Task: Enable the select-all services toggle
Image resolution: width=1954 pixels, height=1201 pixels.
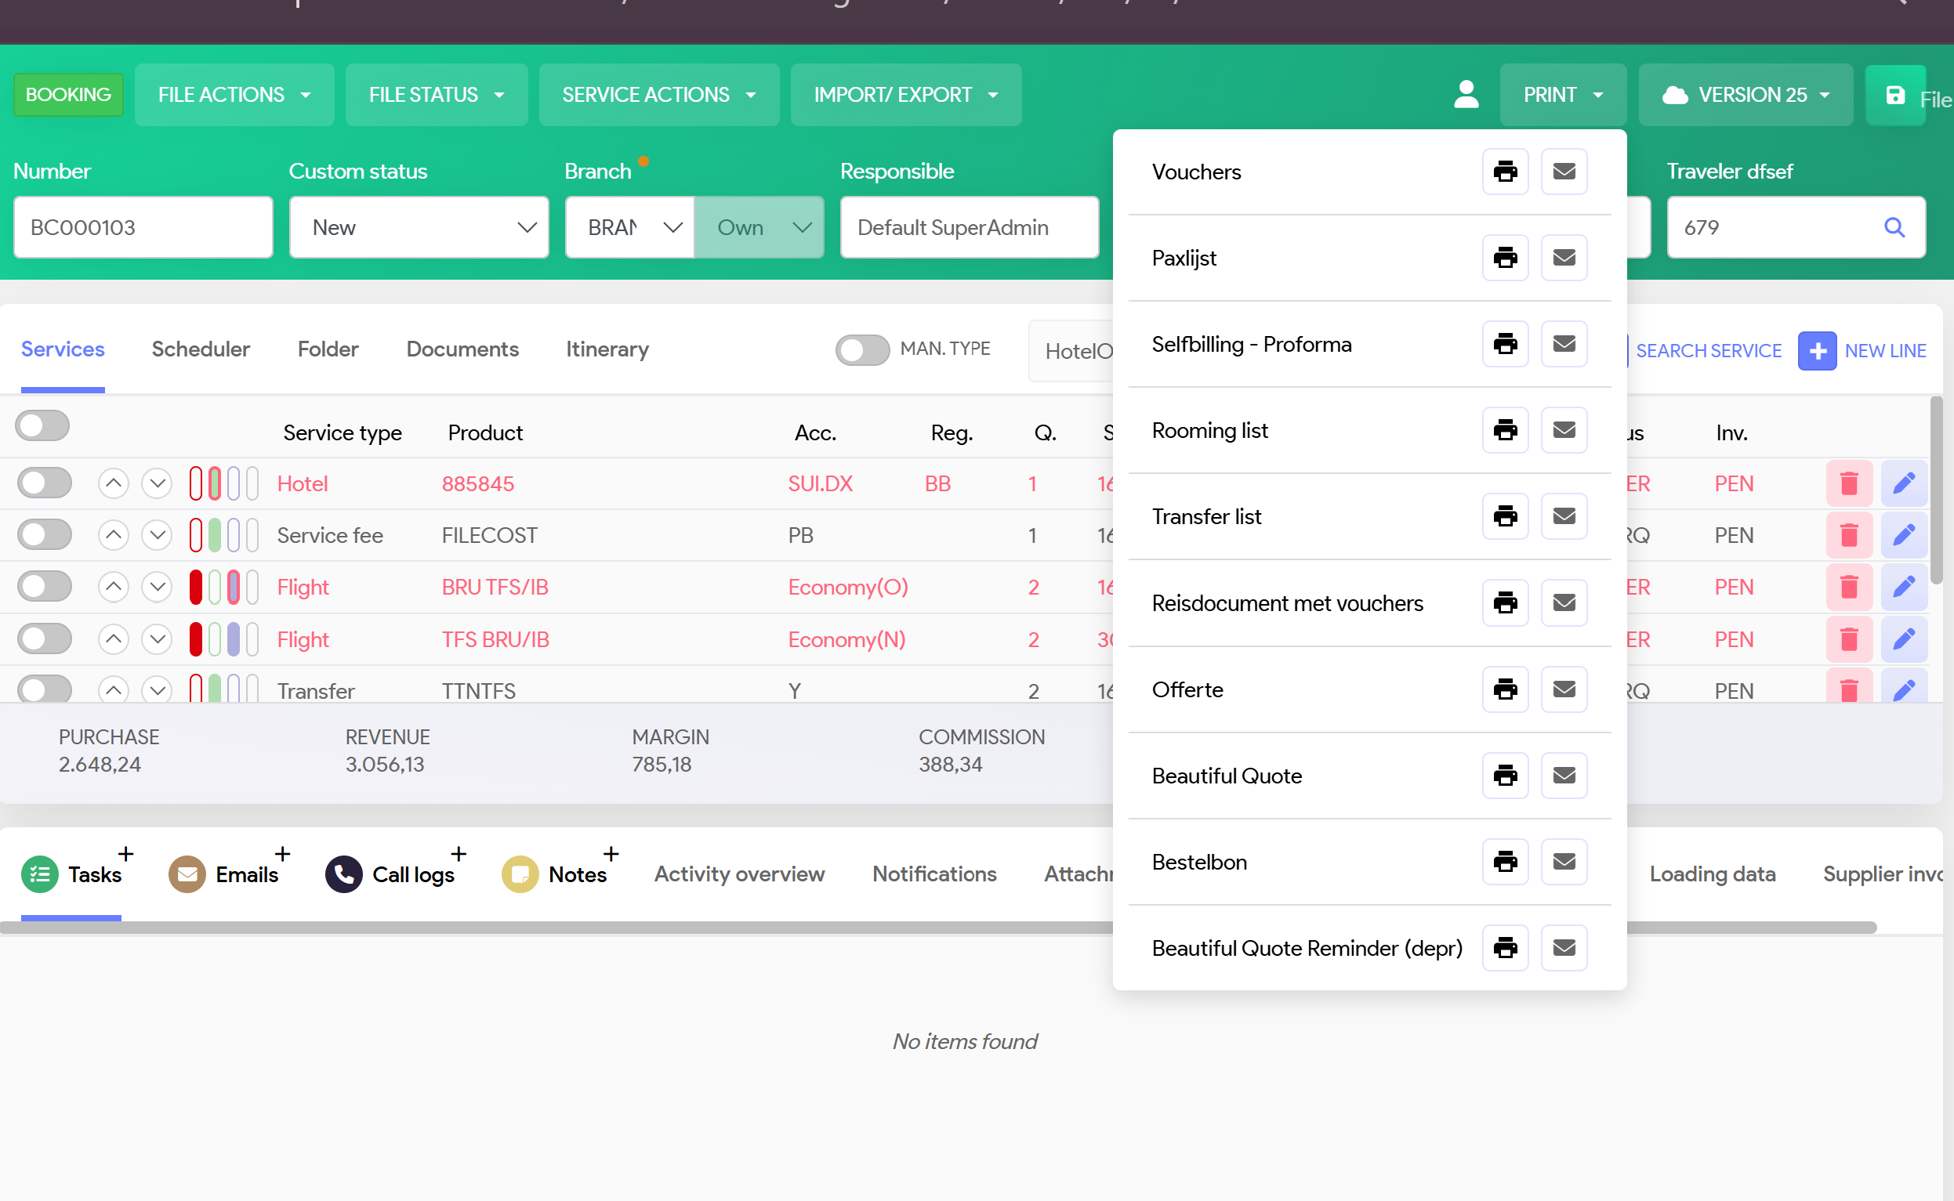Action: tap(43, 425)
